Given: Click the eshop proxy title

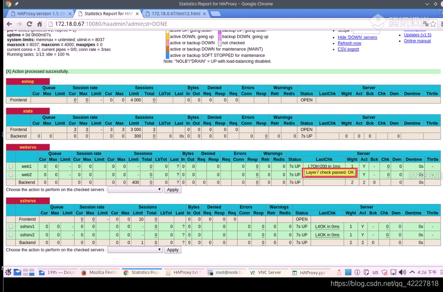Looking at the screenshot, I should (x=28, y=81).
